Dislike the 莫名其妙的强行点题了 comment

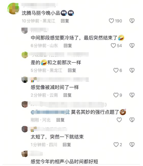tap(132, 120)
